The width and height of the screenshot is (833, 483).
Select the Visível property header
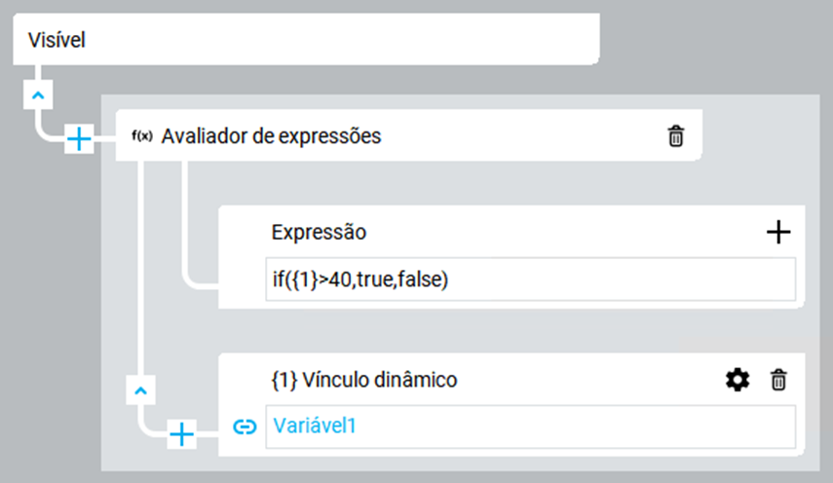[x=58, y=41]
